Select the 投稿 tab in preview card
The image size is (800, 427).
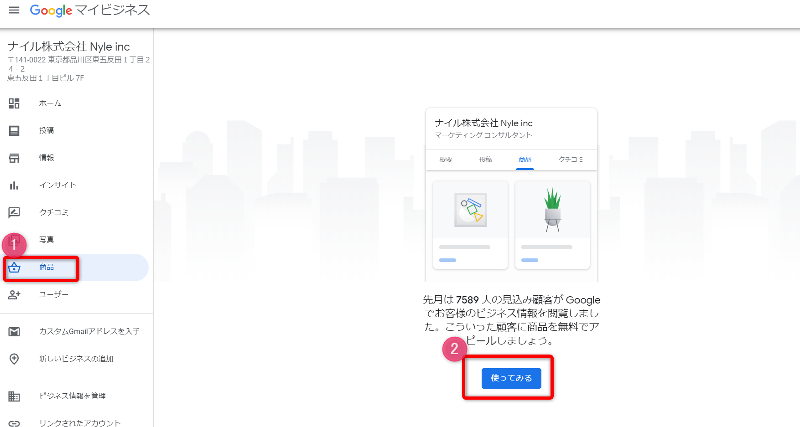(485, 159)
